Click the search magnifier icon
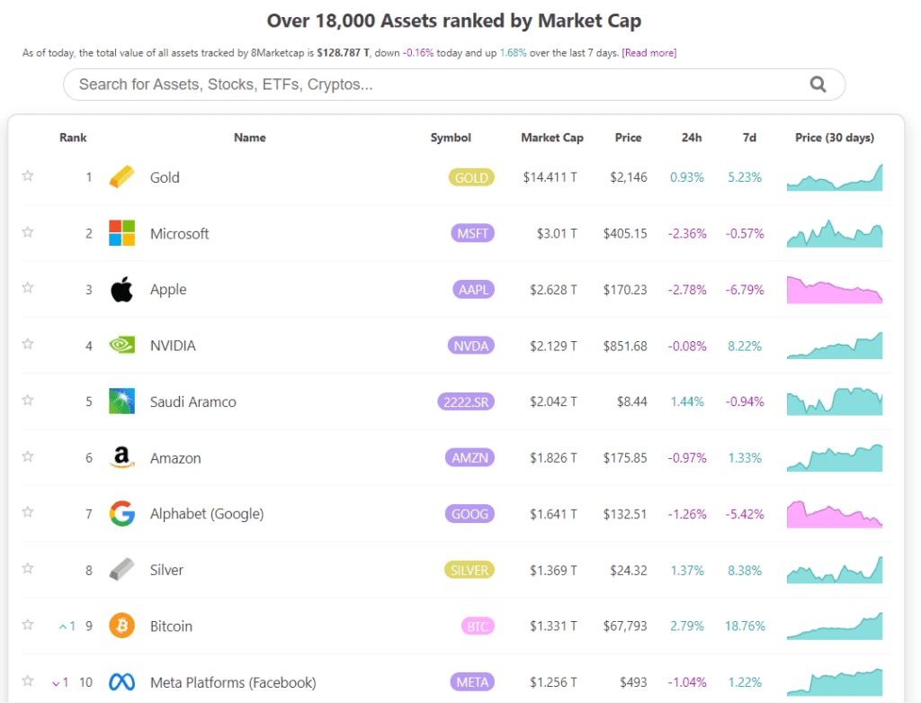This screenshot has width=921, height=703. point(818,85)
